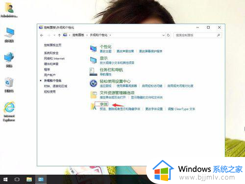Open 用户帐户 in the sidebar
Viewport: 245px width, 184px height.
[49, 75]
